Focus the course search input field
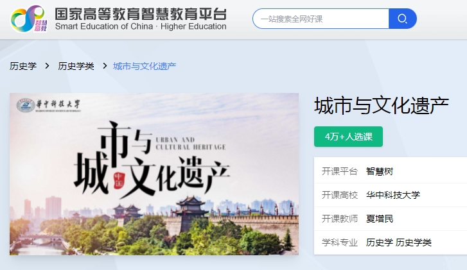The width and height of the screenshot is (467, 270). coord(321,19)
